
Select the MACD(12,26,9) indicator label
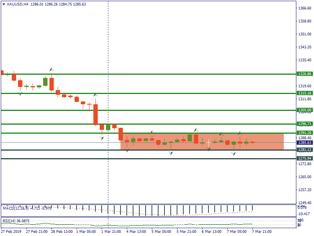(14, 208)
